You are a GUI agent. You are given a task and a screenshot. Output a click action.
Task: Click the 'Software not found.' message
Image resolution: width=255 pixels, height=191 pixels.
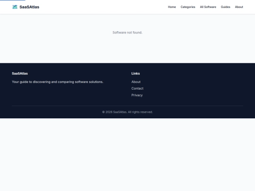click(127, 33)
